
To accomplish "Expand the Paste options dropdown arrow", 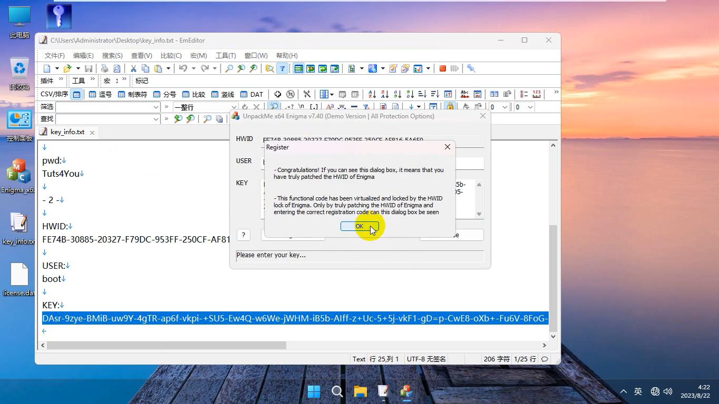I will pyautogui.click(x=168, y=68).
